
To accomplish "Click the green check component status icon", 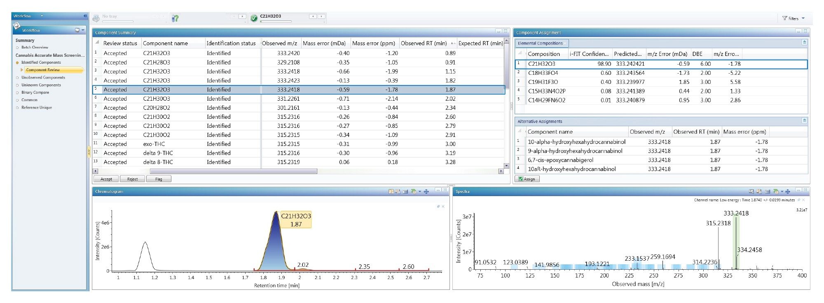I will point(254,18).
